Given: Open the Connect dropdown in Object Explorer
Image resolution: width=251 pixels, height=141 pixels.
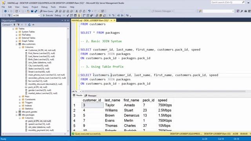Looking at the screenshot, I should point(7,25).
